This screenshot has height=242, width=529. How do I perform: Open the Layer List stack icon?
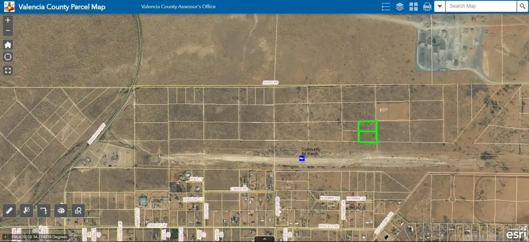tap(399, 7)
